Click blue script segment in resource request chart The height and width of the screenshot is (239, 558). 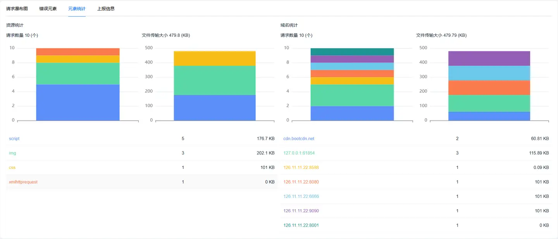click(78, 102)
